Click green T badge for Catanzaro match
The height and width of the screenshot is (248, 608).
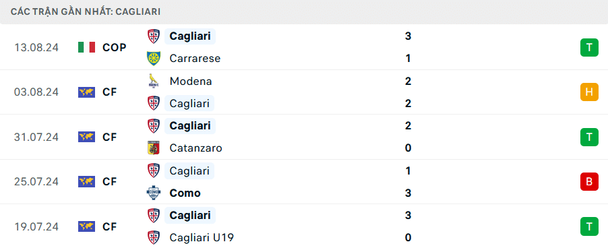(x=589, y=137)
